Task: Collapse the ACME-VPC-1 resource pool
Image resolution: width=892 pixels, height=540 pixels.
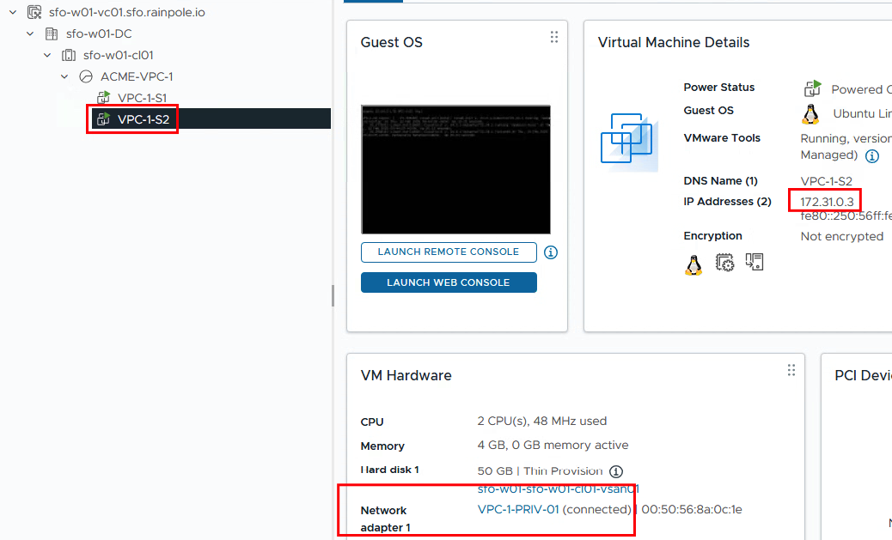Action: (64, 76)
